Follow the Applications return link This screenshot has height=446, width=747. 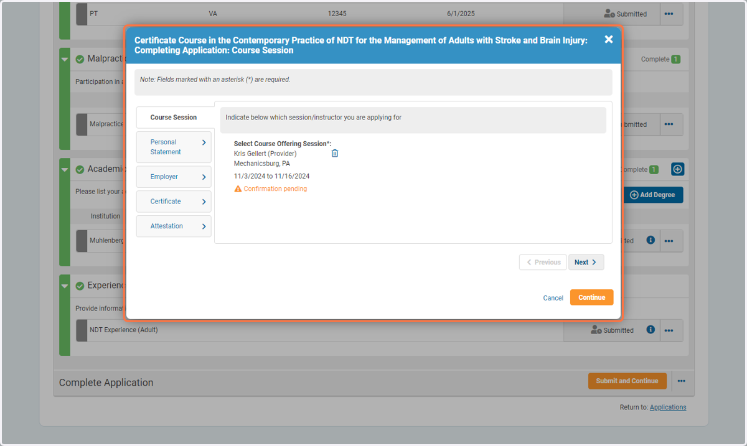668,407
